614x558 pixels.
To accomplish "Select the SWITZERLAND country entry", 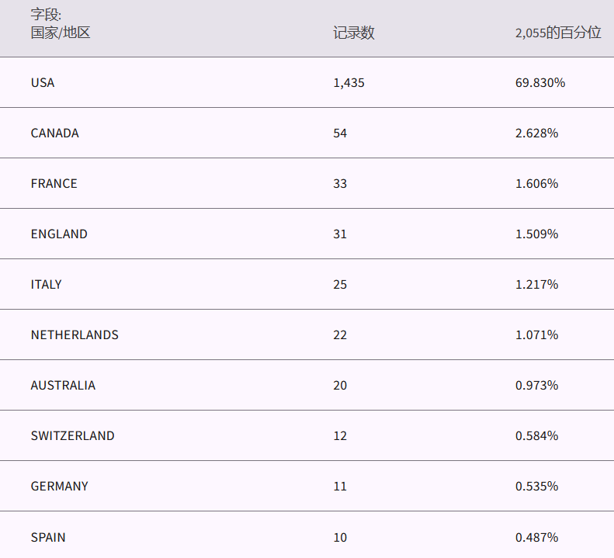I will coord(72,435).
